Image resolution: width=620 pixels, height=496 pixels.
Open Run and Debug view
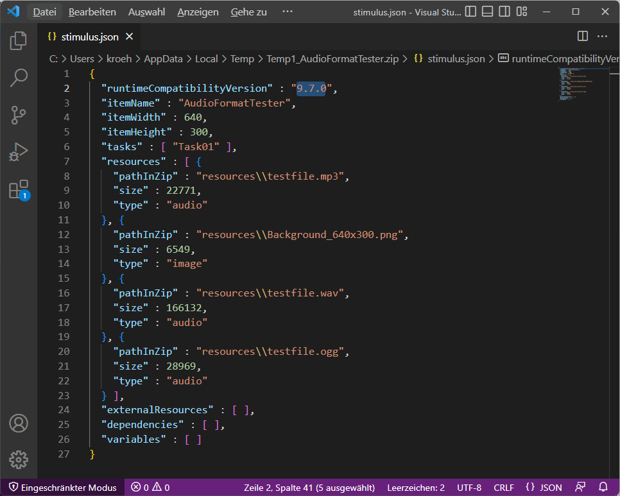click(x=19, y=153)
